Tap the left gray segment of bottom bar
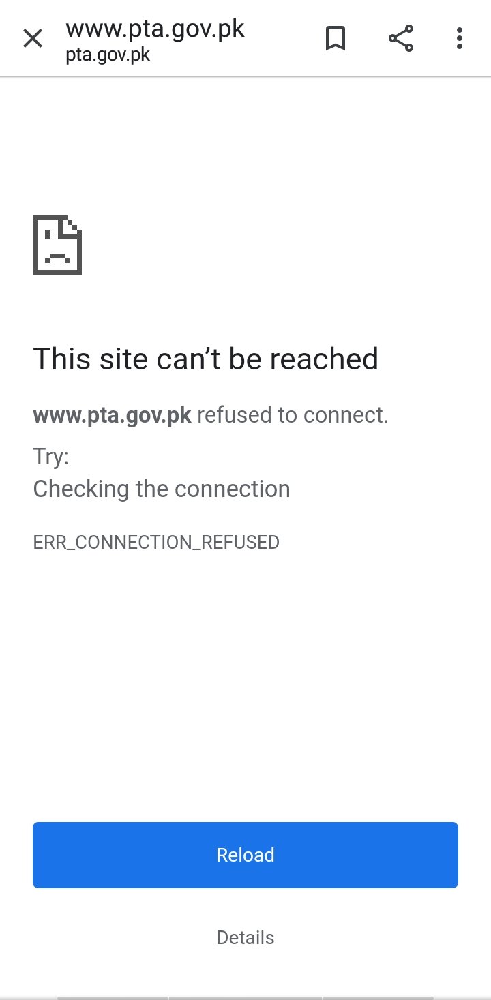Viewport: 491px width, 1000px height. [113, 998]
